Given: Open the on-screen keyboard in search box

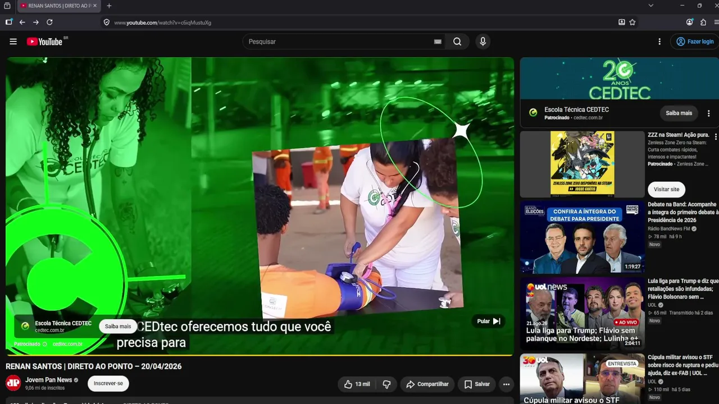Looking at the screenshot, I should point(438,42).
